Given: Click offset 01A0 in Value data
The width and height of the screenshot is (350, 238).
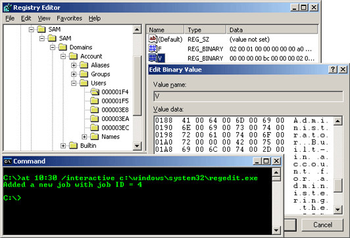Looking at the screenshot, I should (164, 142).
